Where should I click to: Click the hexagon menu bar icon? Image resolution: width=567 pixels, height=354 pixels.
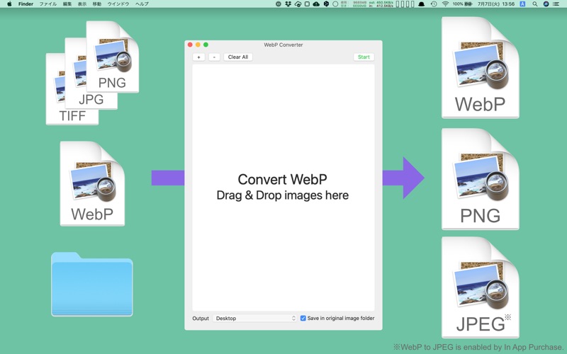point(326,4)
